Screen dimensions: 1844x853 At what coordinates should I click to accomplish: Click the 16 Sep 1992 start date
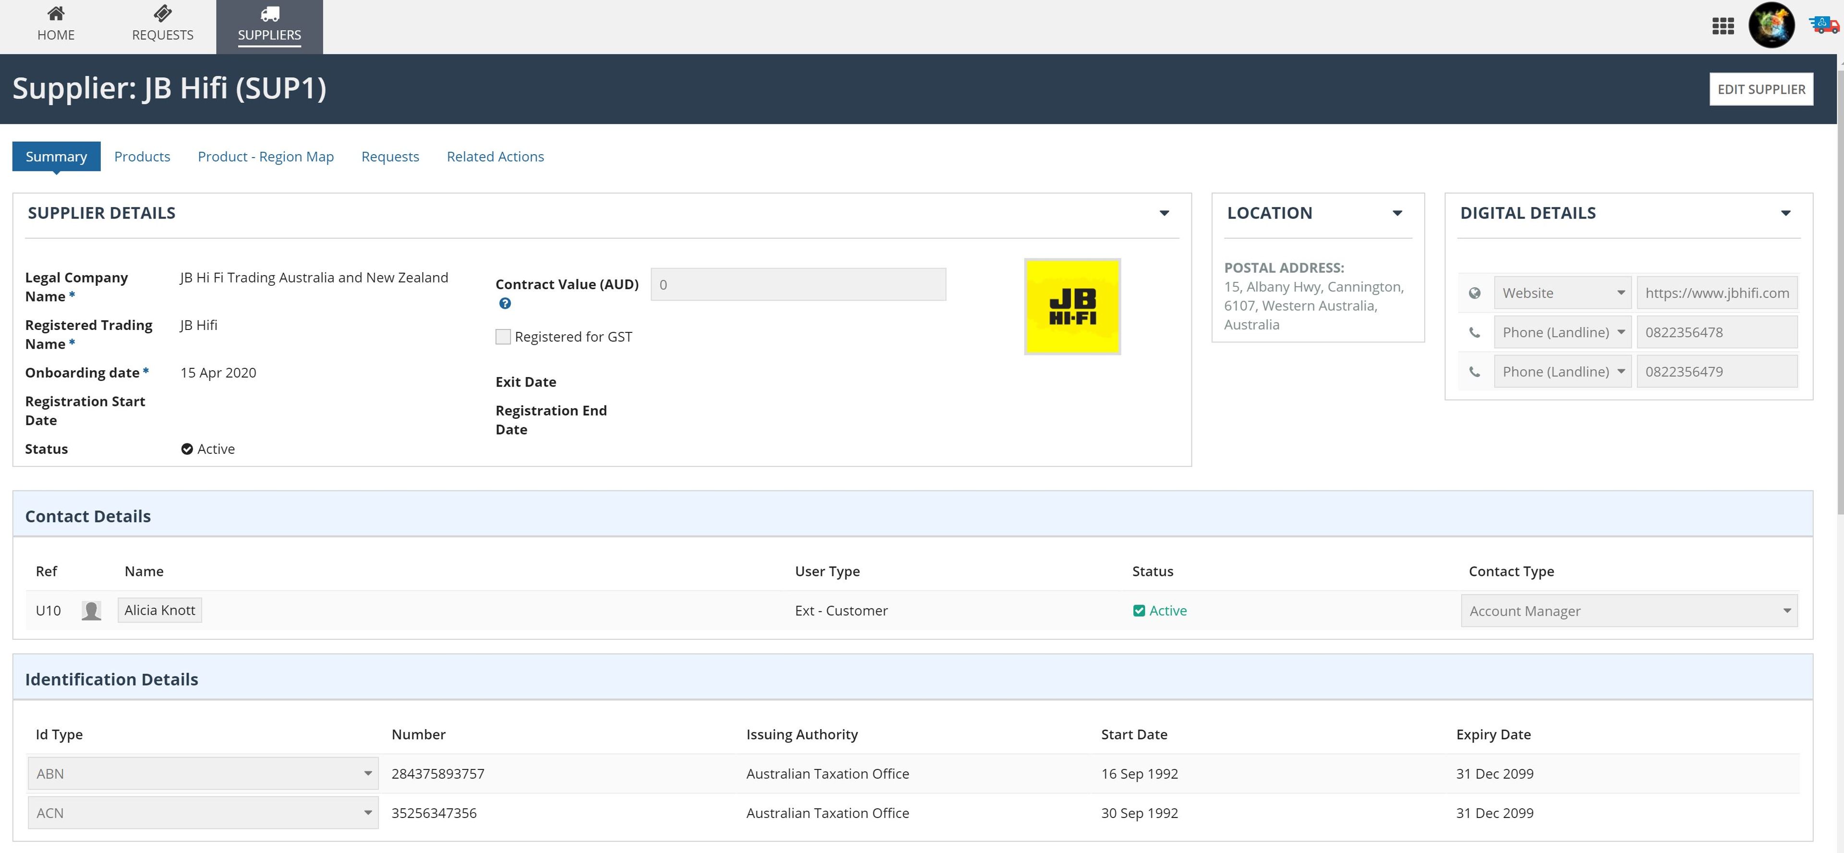(x=1140, y=773)
